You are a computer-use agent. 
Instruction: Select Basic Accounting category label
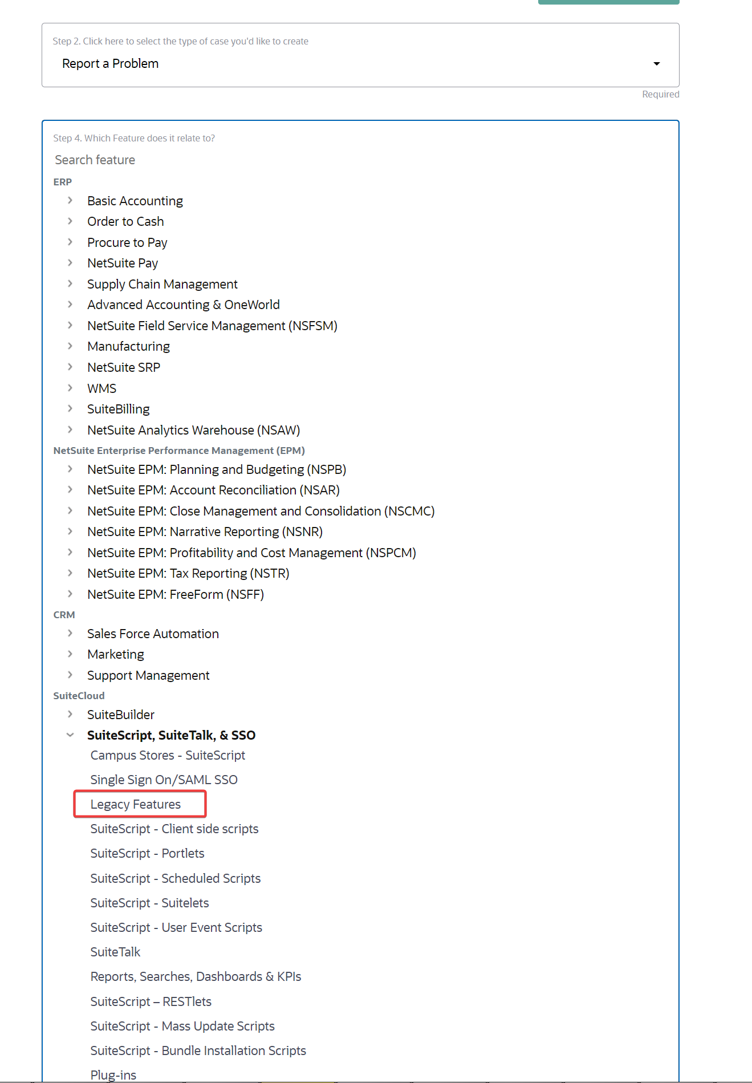click(x=135, y=201)
